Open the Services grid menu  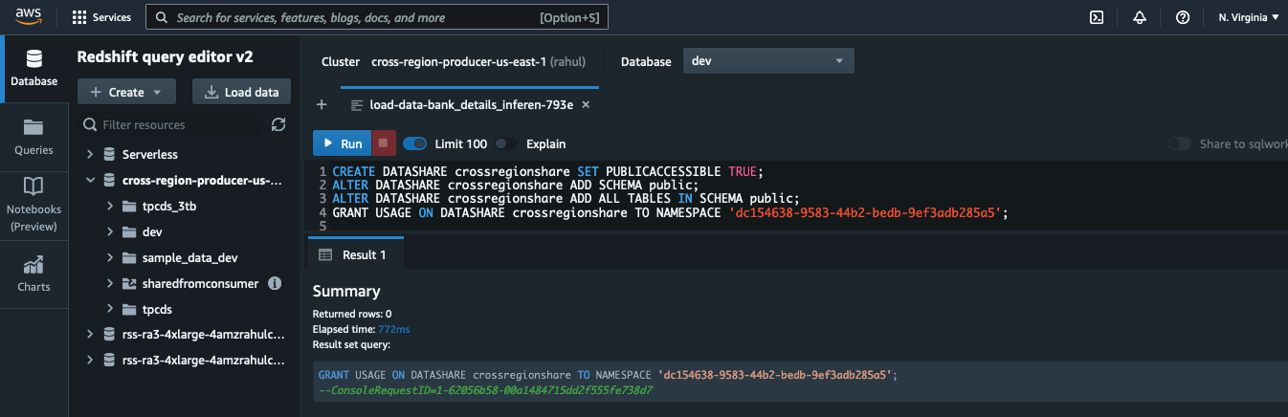click(x=102, y=17)
